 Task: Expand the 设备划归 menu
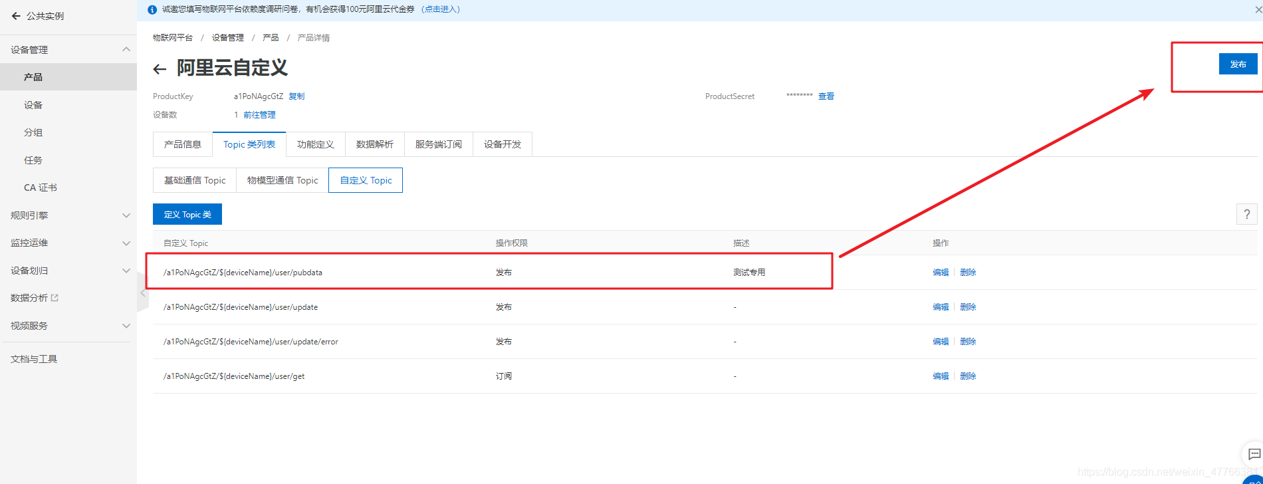126,271
